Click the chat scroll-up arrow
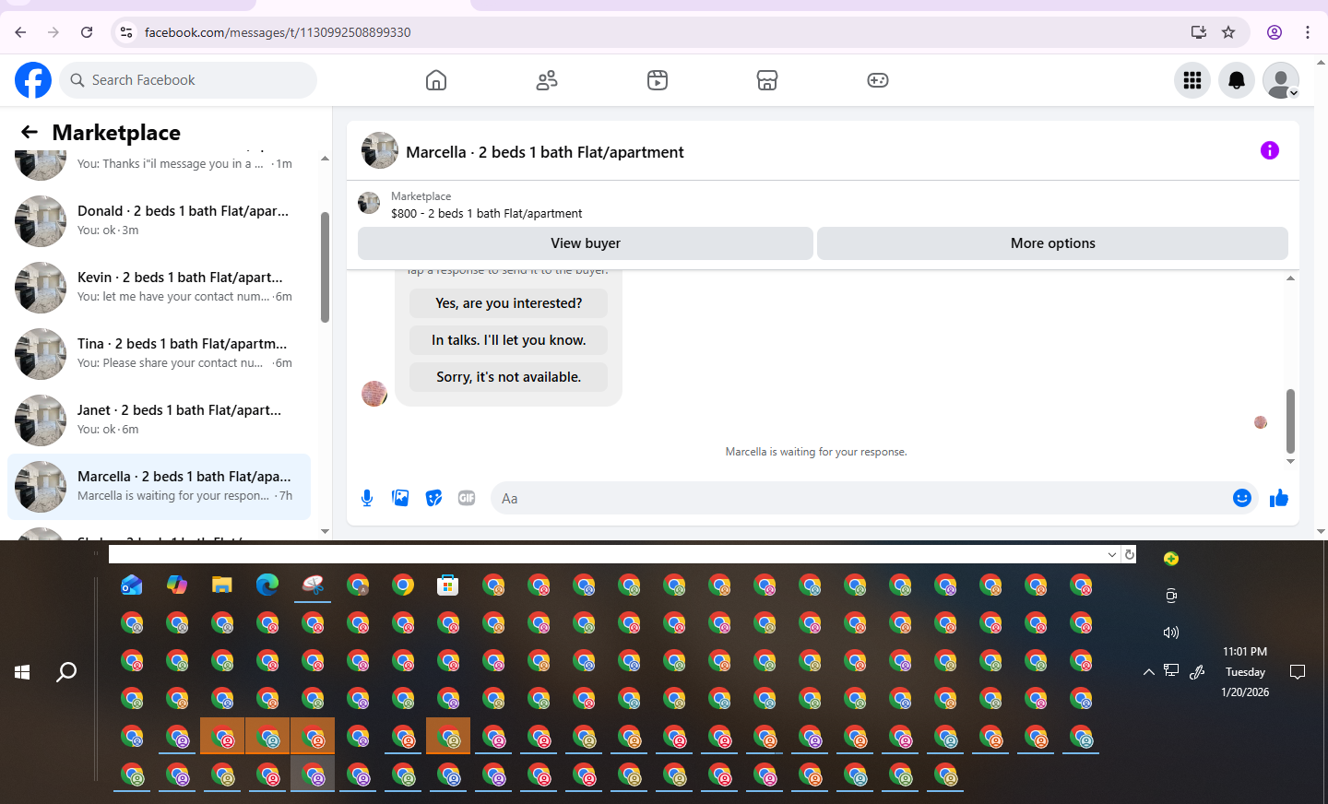 (1290, 278)
